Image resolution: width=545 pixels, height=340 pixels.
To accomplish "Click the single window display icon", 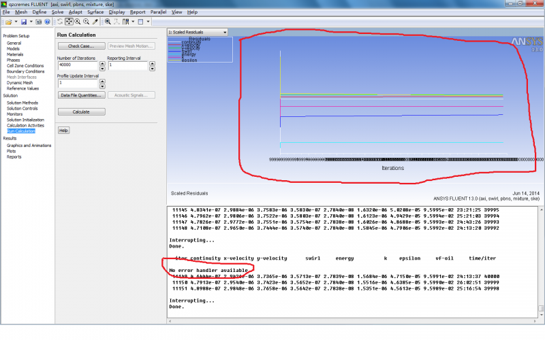I will pyautogui.click(x=140, y=22).
